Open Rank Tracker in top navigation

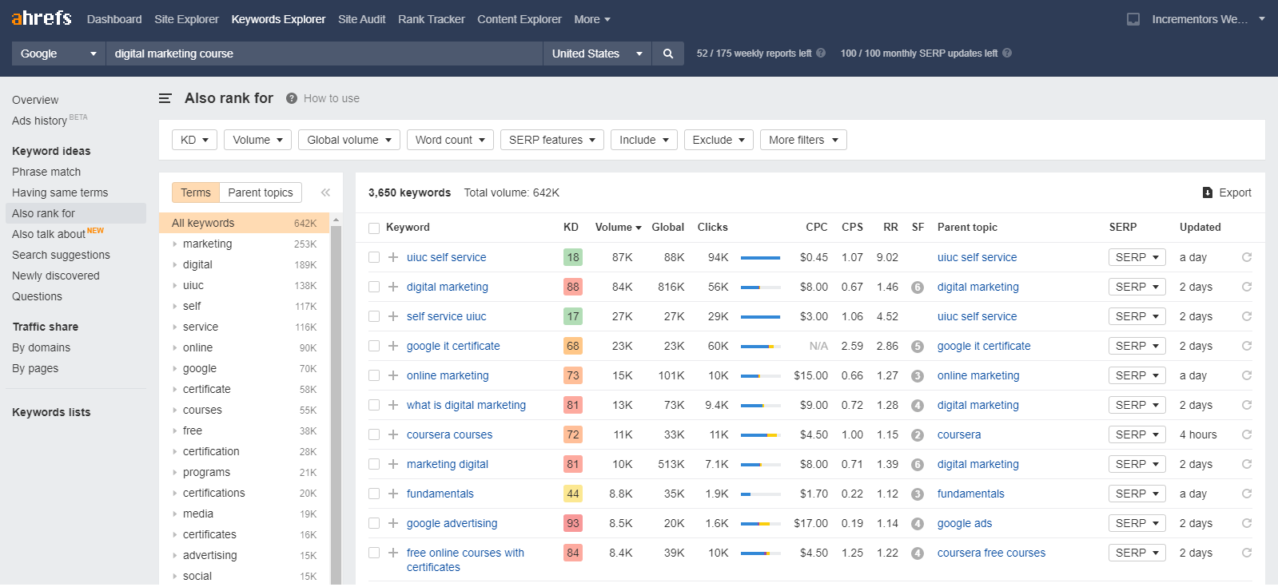click(432, 19)
